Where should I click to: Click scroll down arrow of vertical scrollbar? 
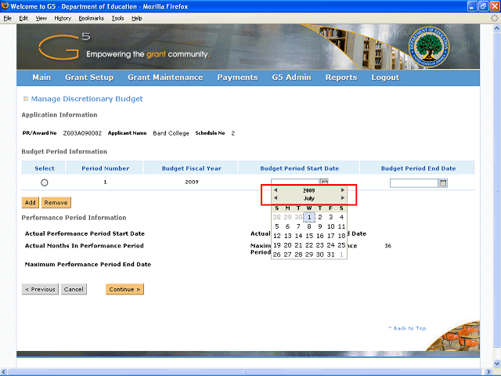(496, 363)
